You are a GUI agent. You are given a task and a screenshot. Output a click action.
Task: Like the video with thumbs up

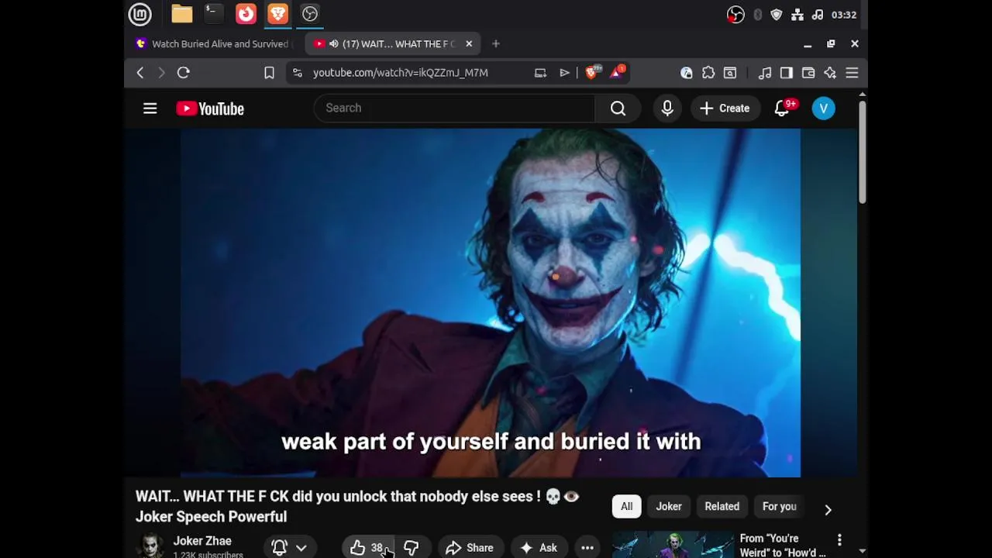pyautogui.click(x=367, y=548)
